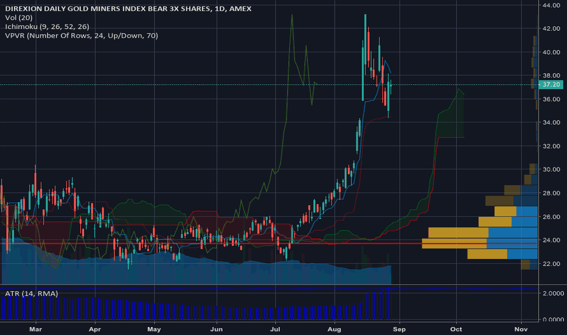Select the red horizontal point-of-control line
The image size is (567, 335).
(269, 244)
